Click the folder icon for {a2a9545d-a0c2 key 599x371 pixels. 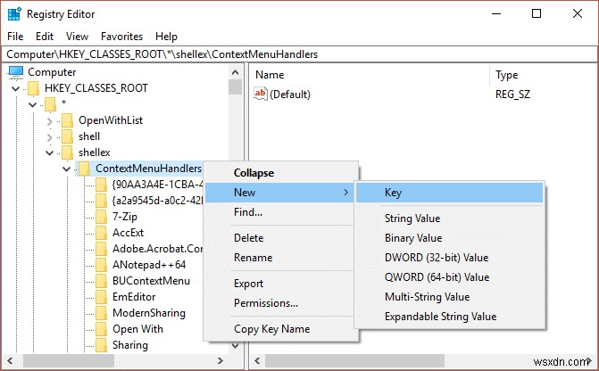coord(101,201)
